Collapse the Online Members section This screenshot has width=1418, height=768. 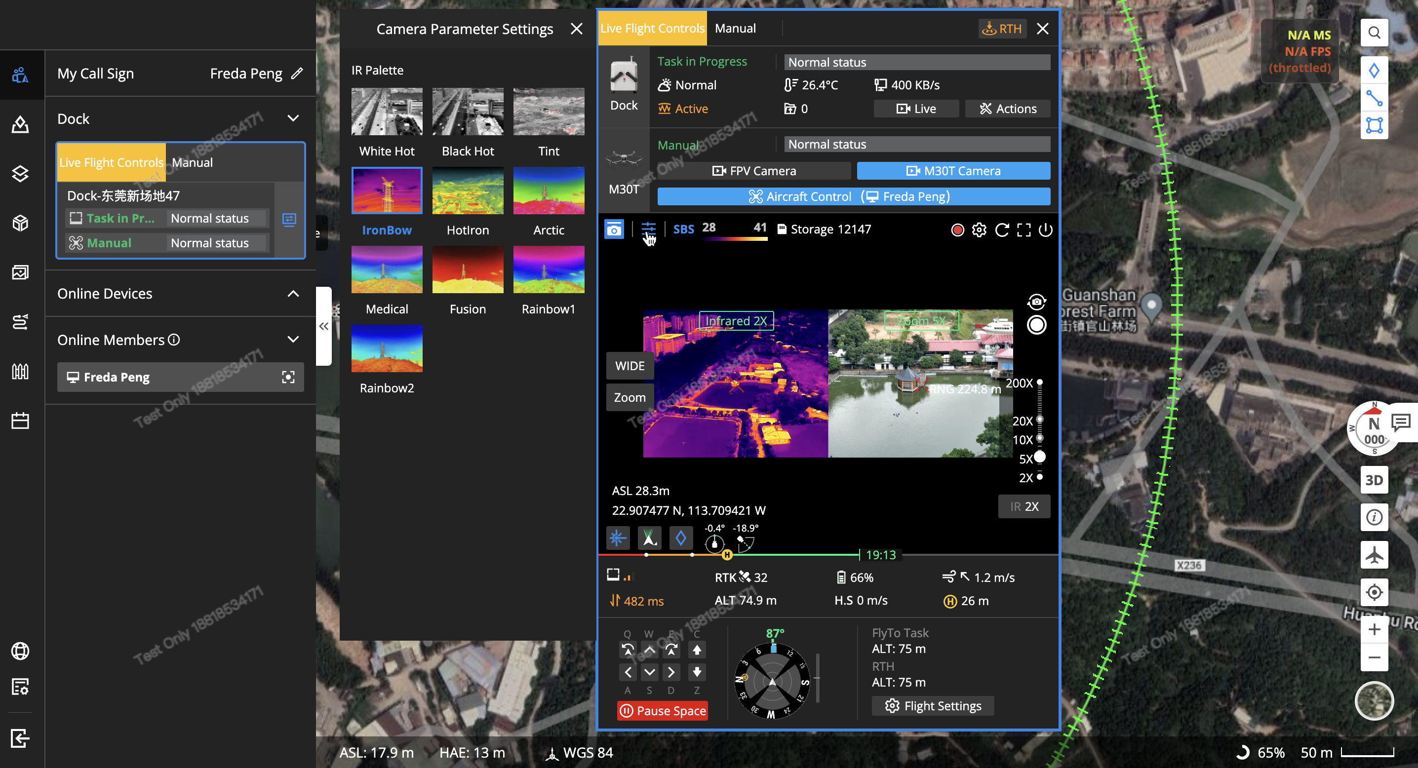coord(293,340)
